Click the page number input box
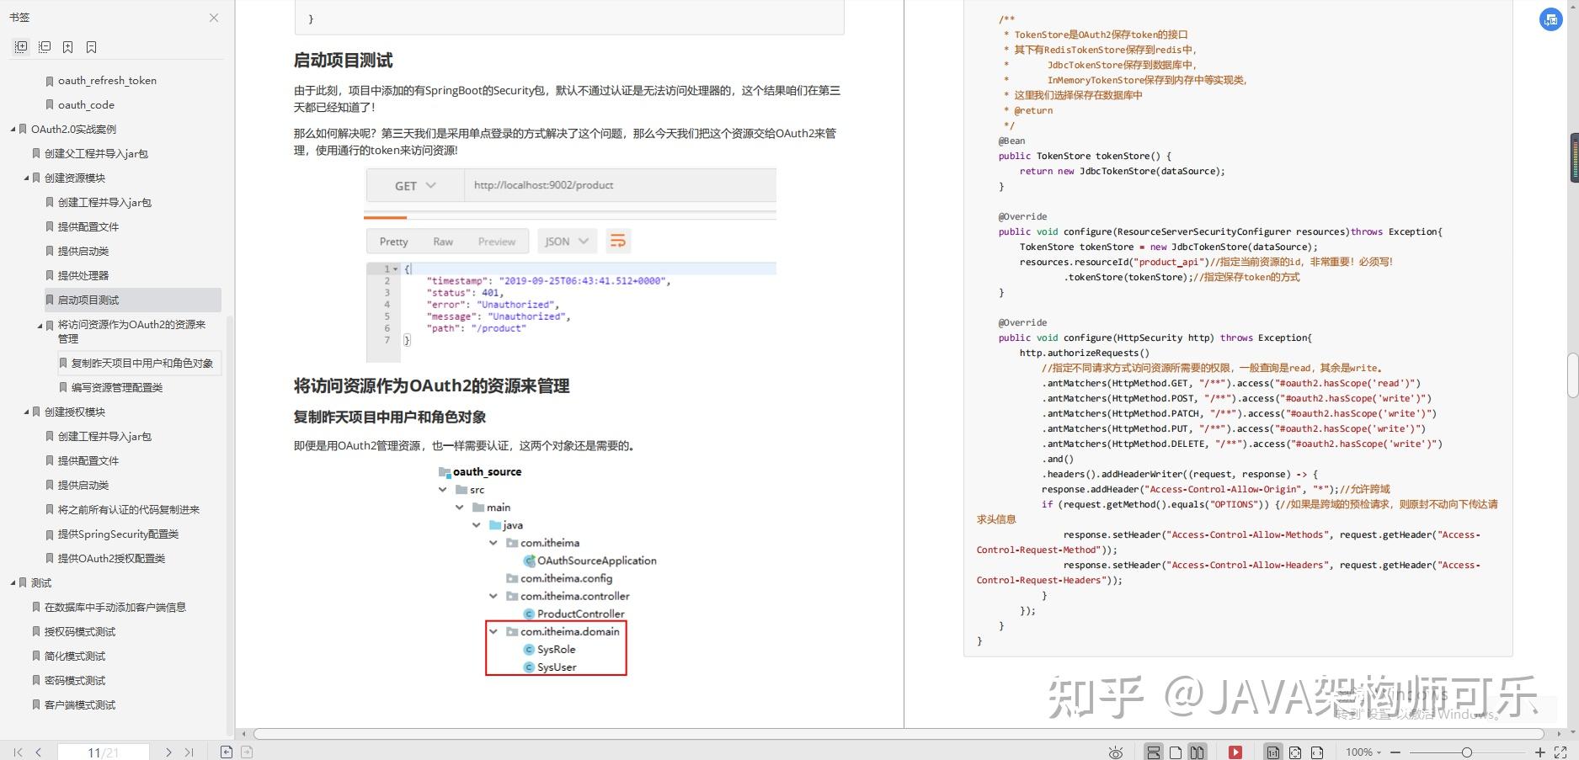Image resolution: width=1579 pixels, height=760 pixels. coord(103,752)
